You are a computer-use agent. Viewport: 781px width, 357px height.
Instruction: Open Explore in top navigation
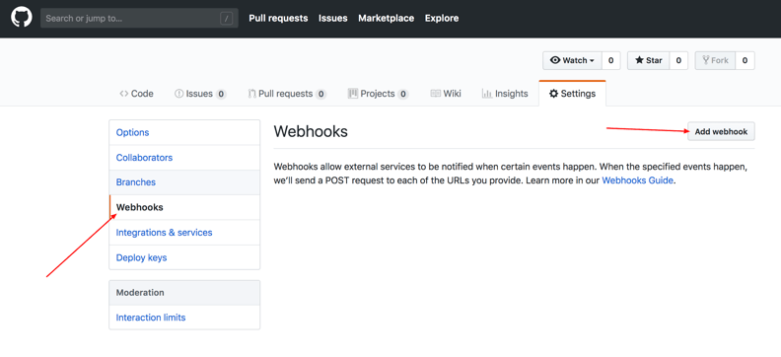click(442, 19)
